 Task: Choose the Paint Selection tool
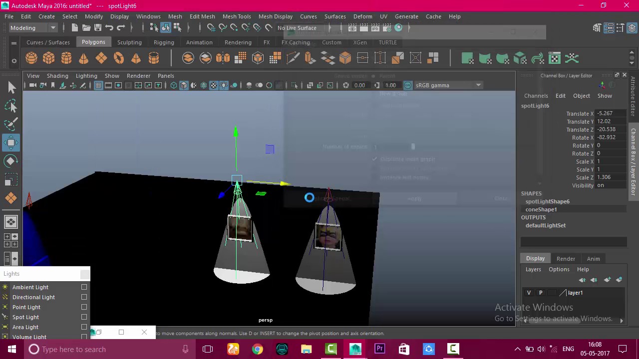pos(11,125)
